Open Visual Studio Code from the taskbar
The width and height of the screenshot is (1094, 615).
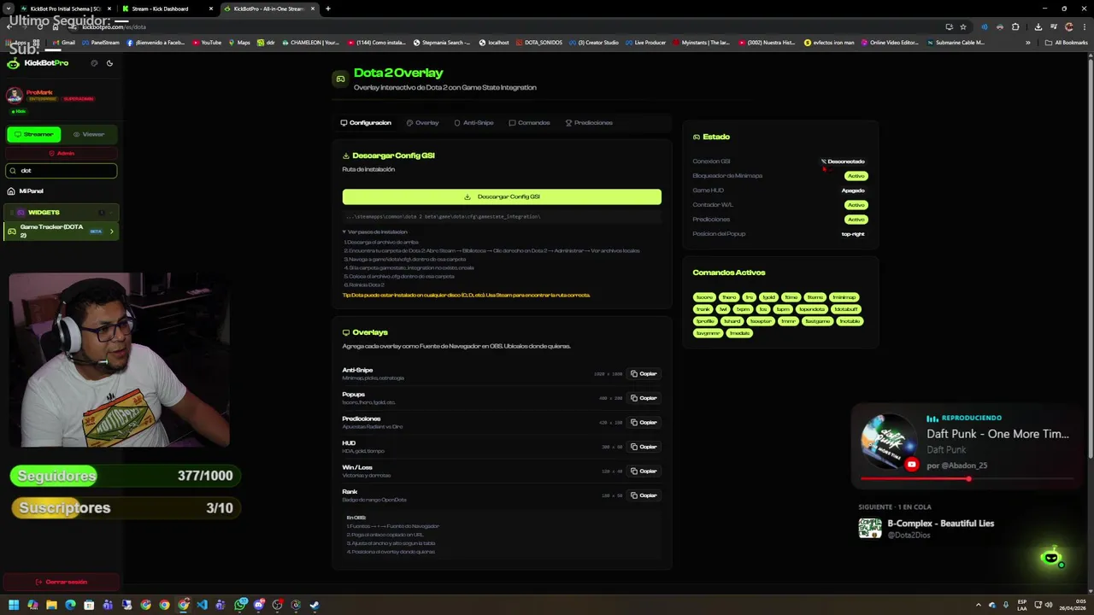click(x=202, y=605)
